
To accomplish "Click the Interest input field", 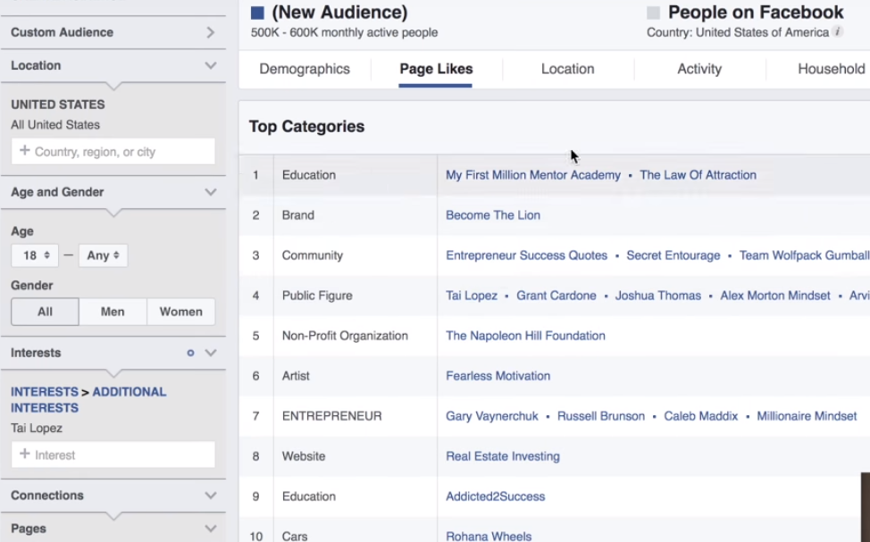I will (x=113, y=454).
